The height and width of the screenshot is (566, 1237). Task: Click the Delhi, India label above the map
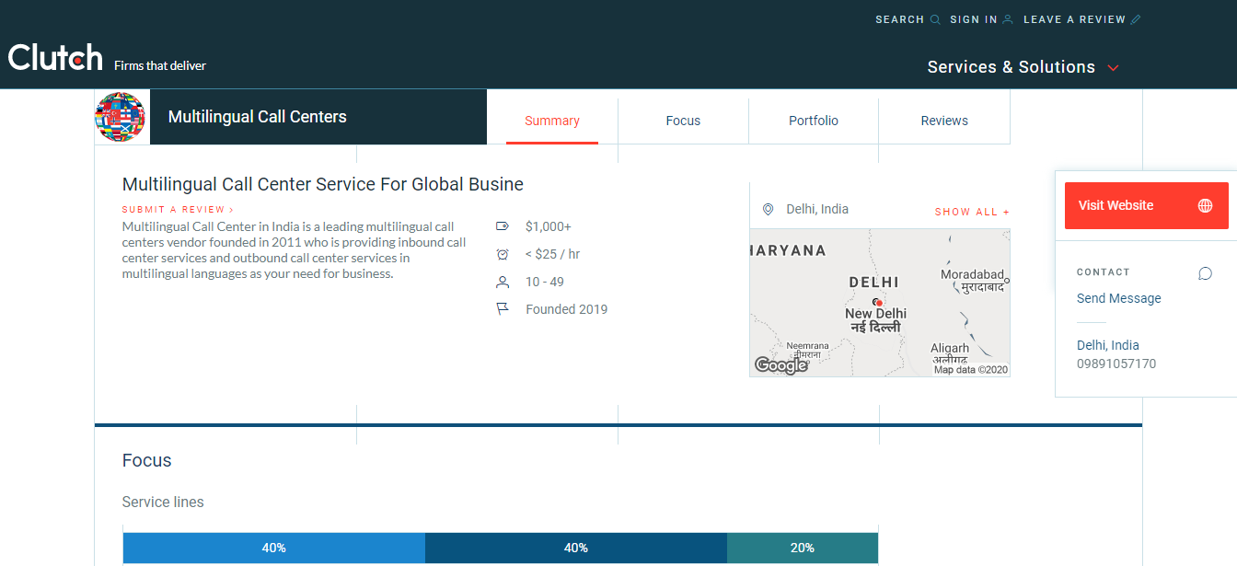point(817,209)
